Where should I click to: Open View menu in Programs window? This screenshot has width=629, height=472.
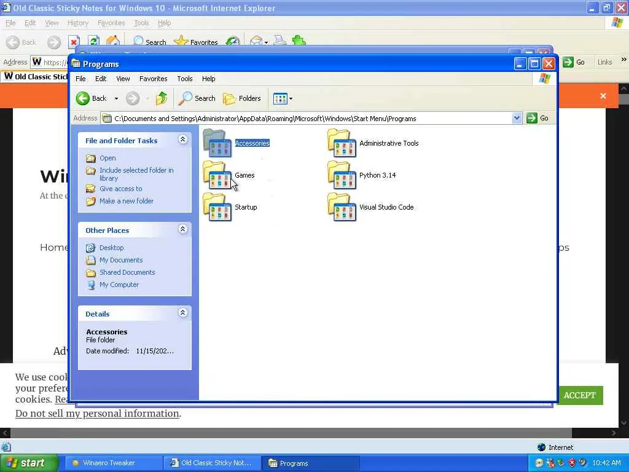pos(123,79)
